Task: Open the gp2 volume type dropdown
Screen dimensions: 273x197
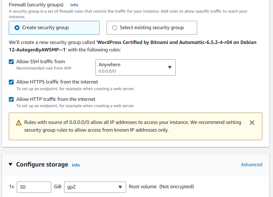Action: (x=95, y=187)
